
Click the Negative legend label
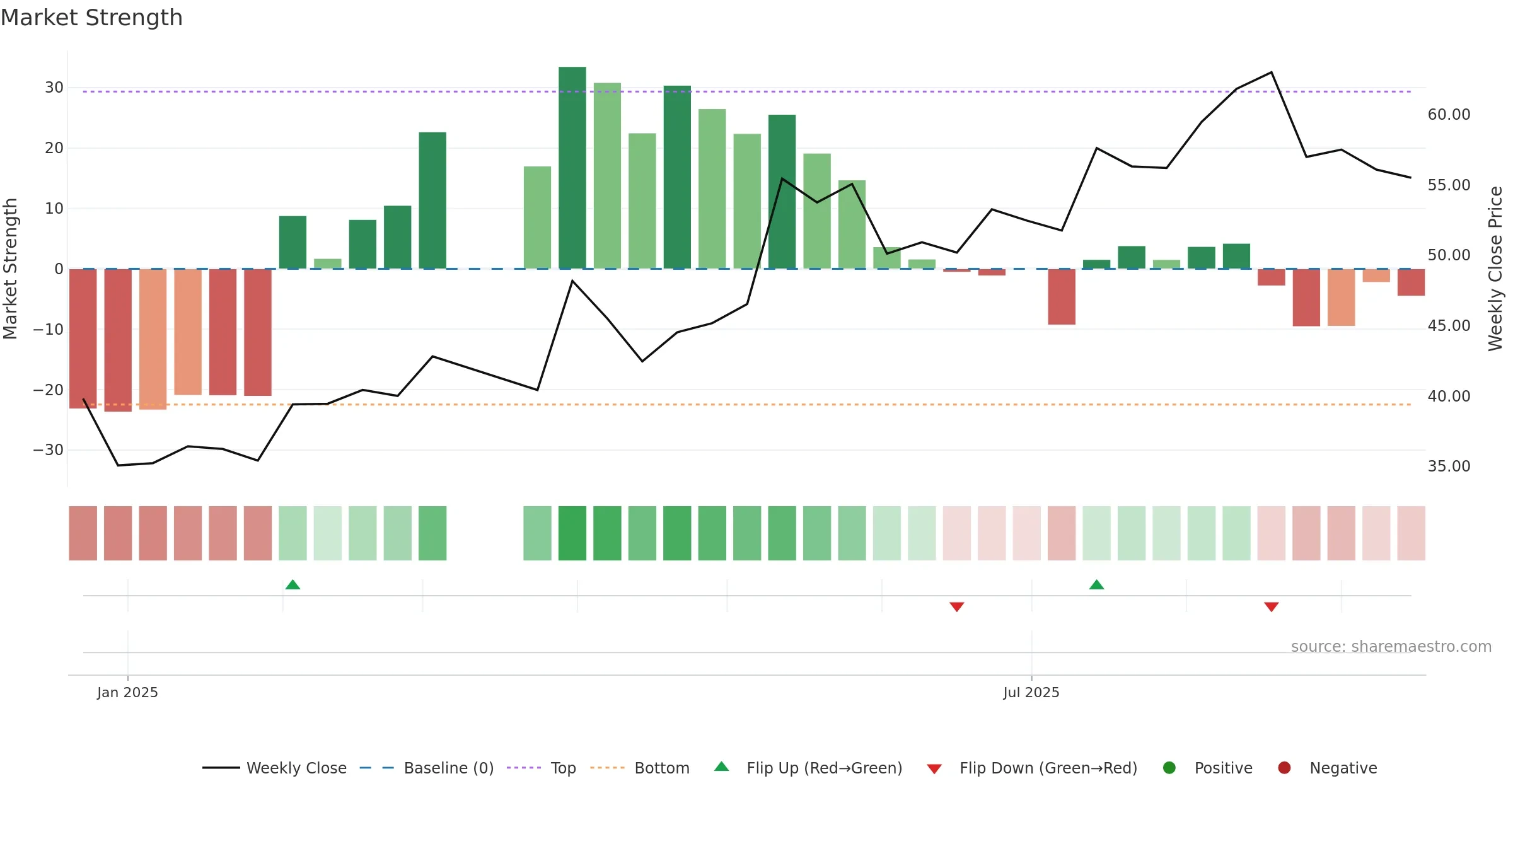(x=1343, y=768)
